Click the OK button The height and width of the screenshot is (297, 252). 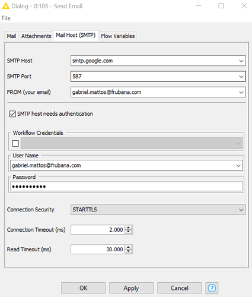point(83,288)
